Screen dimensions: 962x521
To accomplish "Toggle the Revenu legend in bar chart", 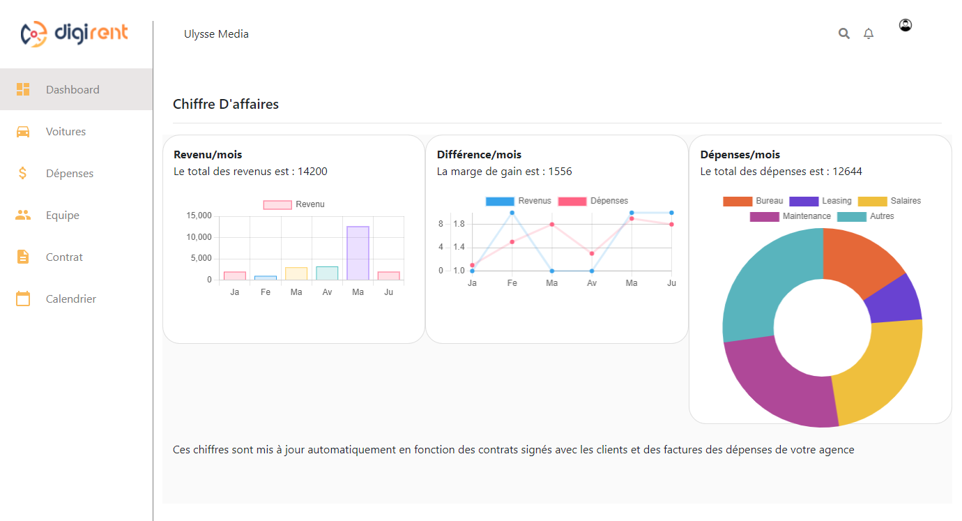I will click(293, 204).
